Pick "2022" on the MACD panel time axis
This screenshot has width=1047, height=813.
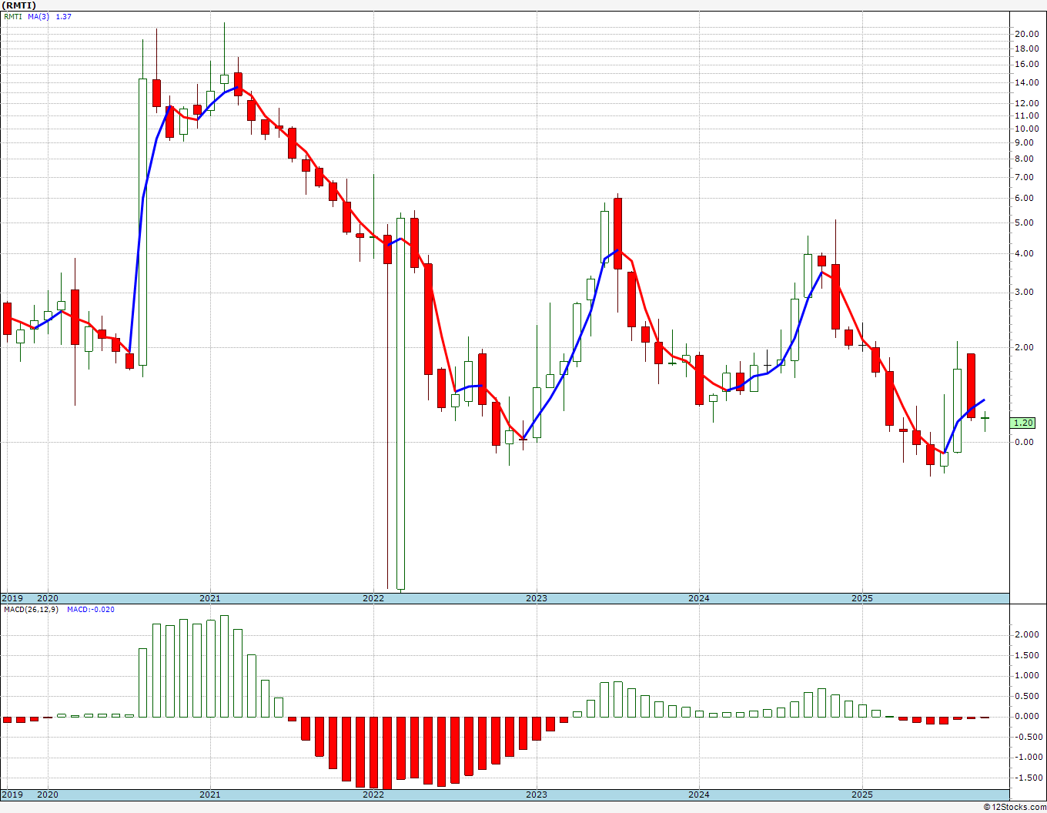(373, 795)
